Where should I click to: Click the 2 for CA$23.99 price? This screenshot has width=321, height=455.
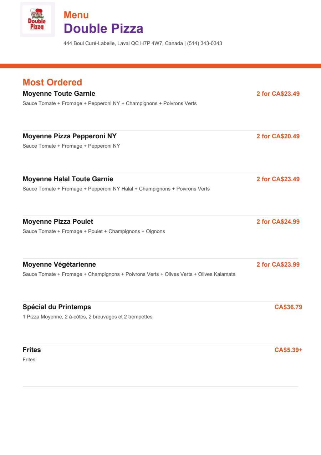(278, 264)
